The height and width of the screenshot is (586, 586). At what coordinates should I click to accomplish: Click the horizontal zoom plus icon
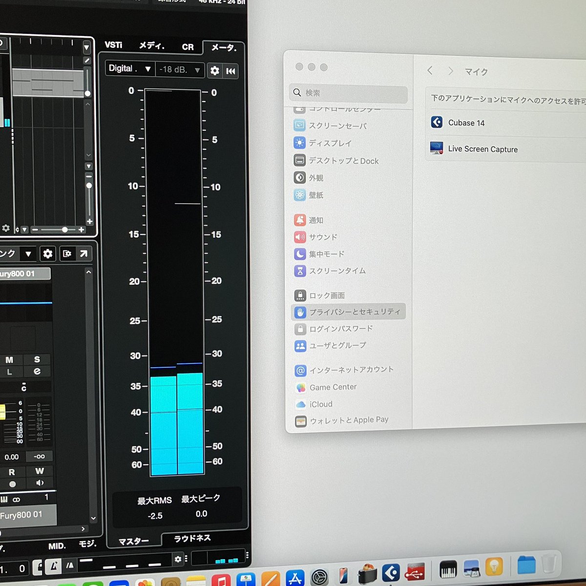pos(81,230)
